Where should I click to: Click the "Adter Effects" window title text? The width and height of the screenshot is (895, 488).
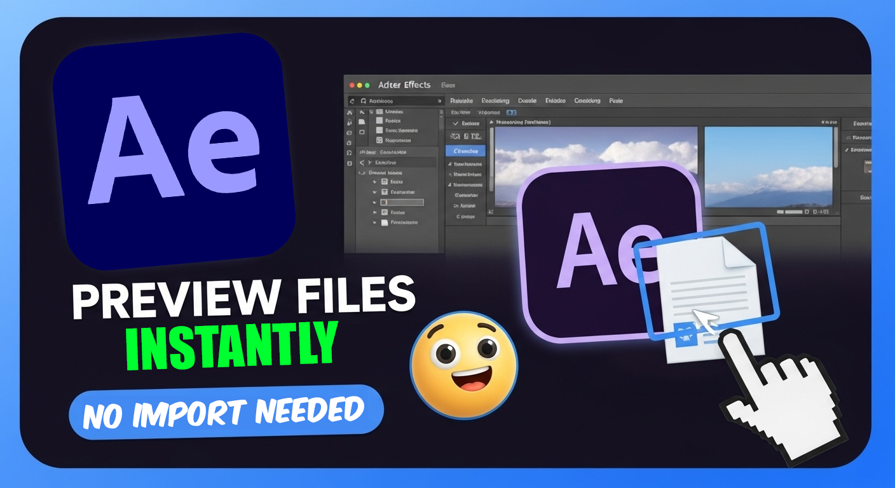[404, 85]
